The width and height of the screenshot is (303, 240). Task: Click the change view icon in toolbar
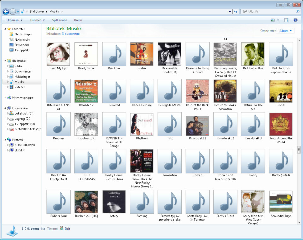tap(273, 20)
